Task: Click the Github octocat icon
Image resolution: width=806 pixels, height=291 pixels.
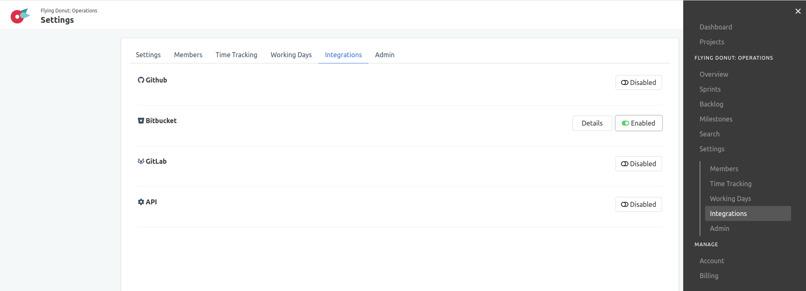Action: (141, 80)
